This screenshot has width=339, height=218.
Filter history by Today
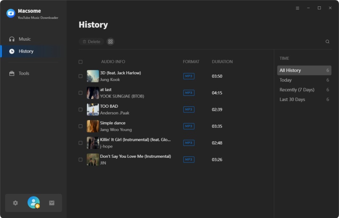[304, 80]
